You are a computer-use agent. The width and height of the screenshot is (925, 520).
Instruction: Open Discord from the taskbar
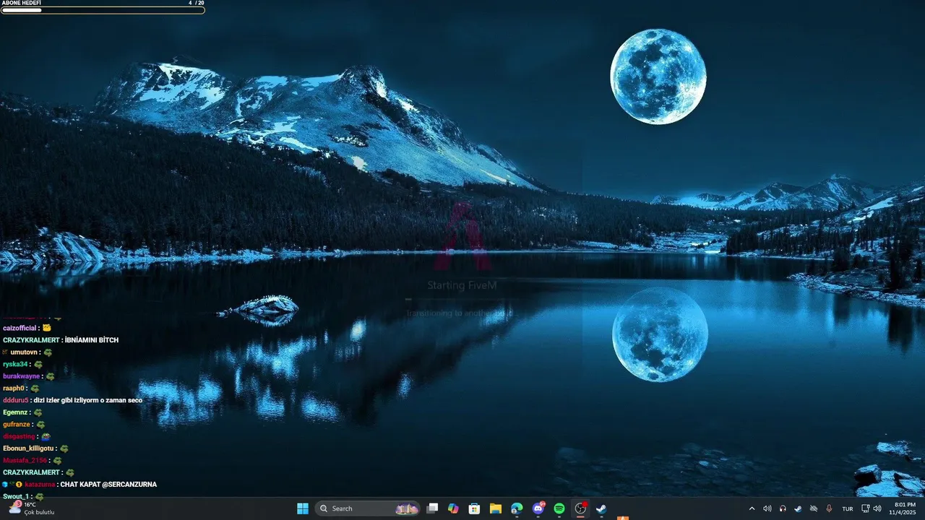[538, 508]
